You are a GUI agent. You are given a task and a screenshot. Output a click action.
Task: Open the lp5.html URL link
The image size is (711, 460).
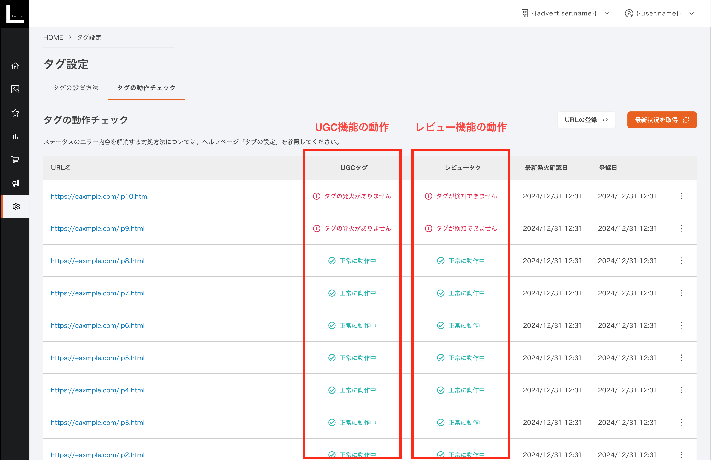point(98,358)
